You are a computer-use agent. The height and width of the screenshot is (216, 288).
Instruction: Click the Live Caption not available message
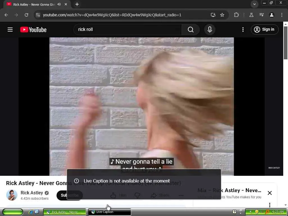127,181
